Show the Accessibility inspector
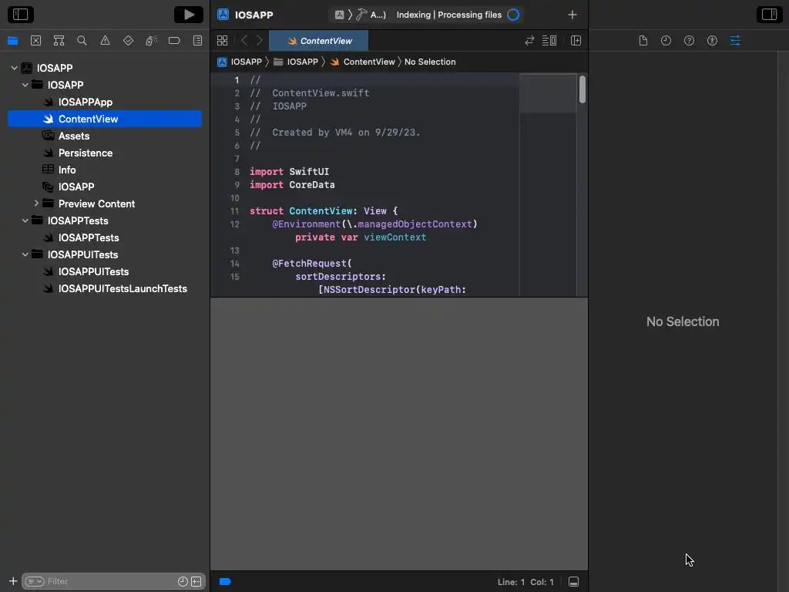The width and height of the screenshot is (789, 592). click(x=712, y=41)
